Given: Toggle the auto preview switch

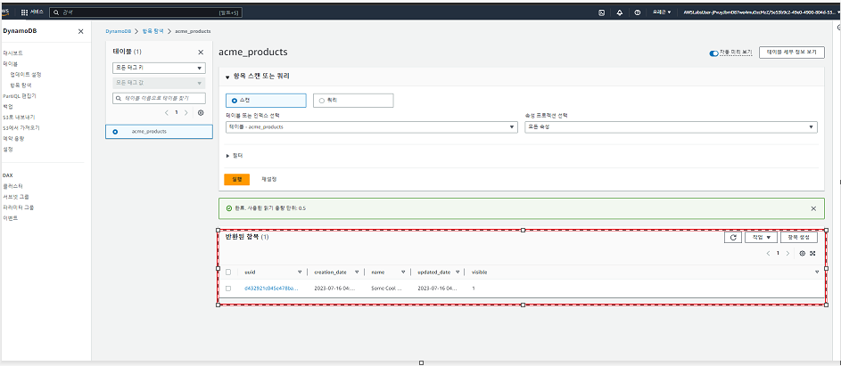Looking at the screenshot, I should 713,53.
